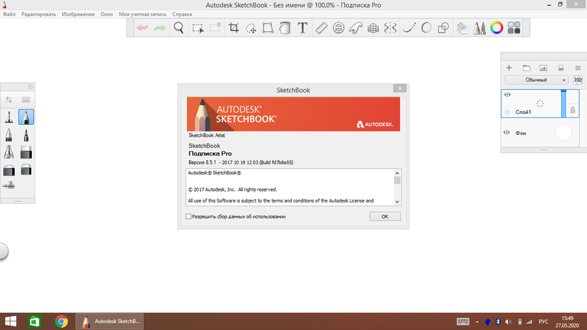Open the Изображение menu
This screenshot has width=587, height=330.
[x=78, y=14]
